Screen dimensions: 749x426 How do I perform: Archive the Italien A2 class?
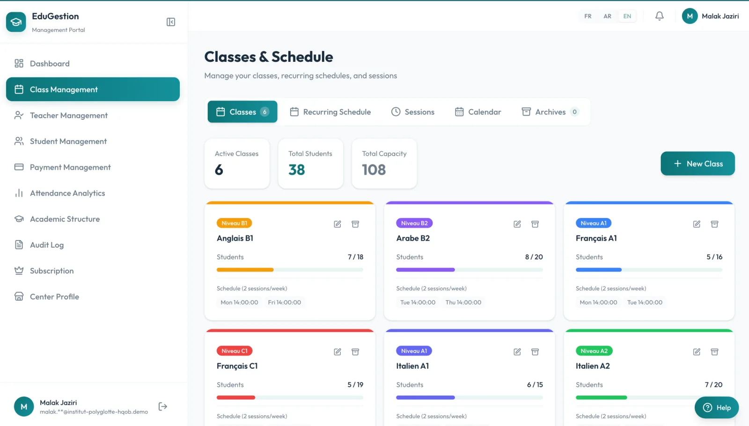coord(714,352)
